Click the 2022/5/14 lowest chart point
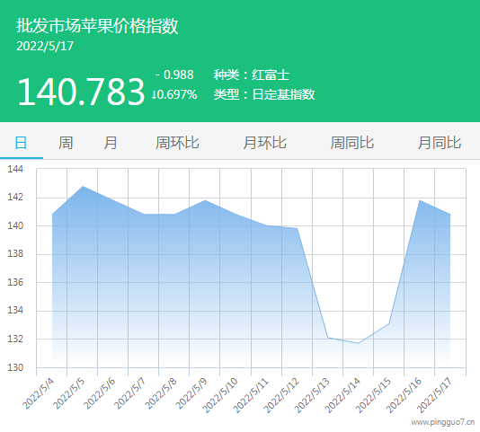Screen dimensions: 480x432 point(358,343)
